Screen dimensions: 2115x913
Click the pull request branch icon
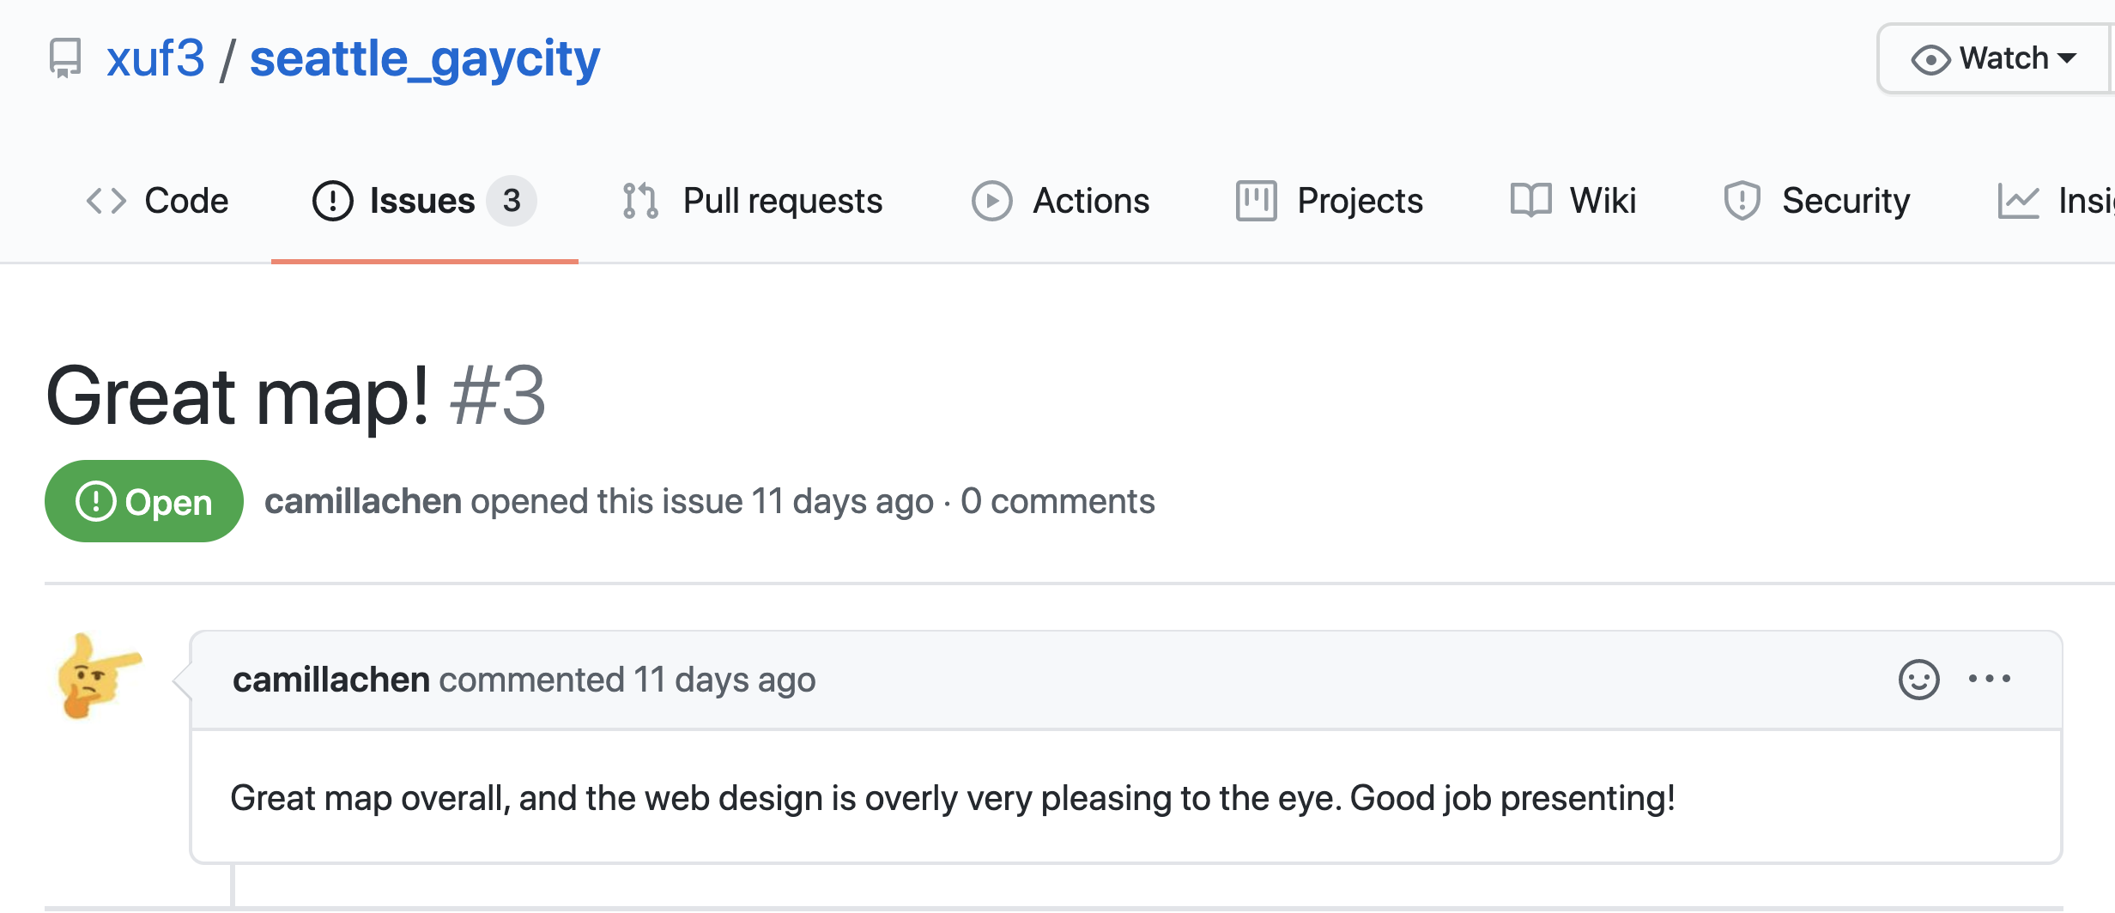pyautogui.click(x=640, y=201)
